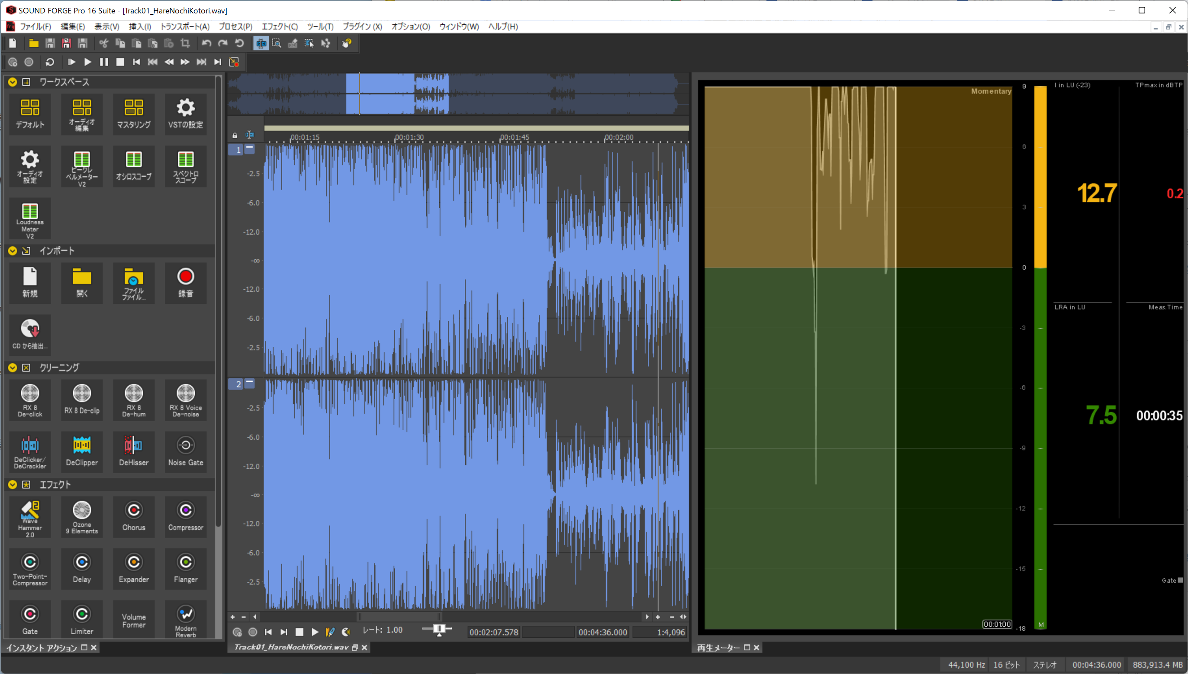Open the DeClicker/DeCrackler tool
The height and width of the screenshot is (674, 1188).
point(30,452)
